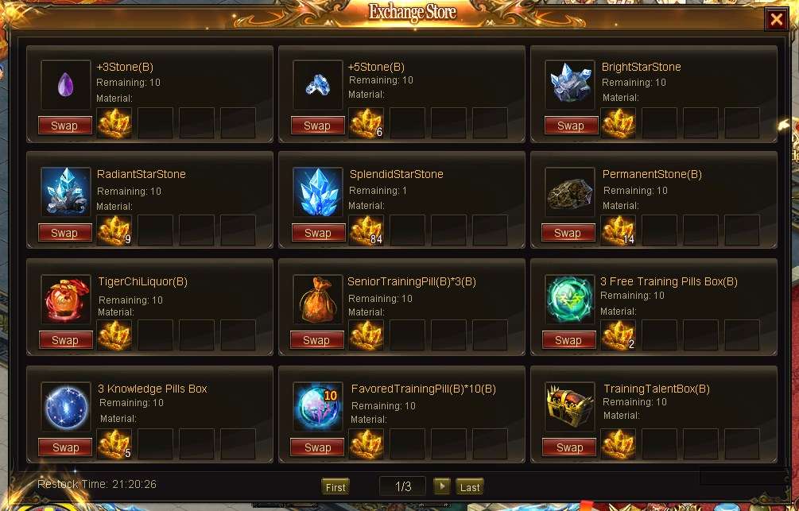Select the FavoredTrainingPill blue orb icon
Screen dimensions: 799x511
[317, 407]
